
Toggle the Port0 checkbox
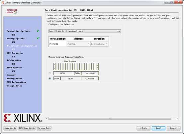click(x=50, y=44)
